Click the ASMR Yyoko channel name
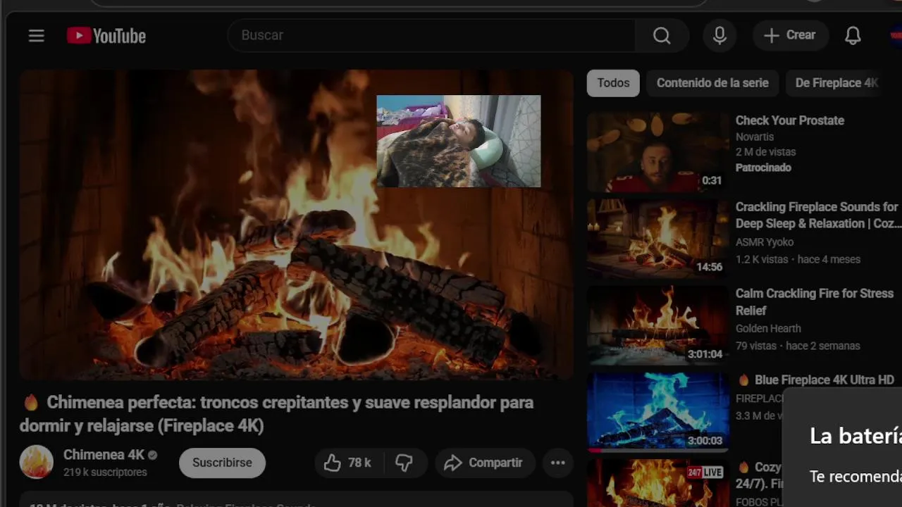The height and width of the screenshot is (507, 902). [765, 242]
